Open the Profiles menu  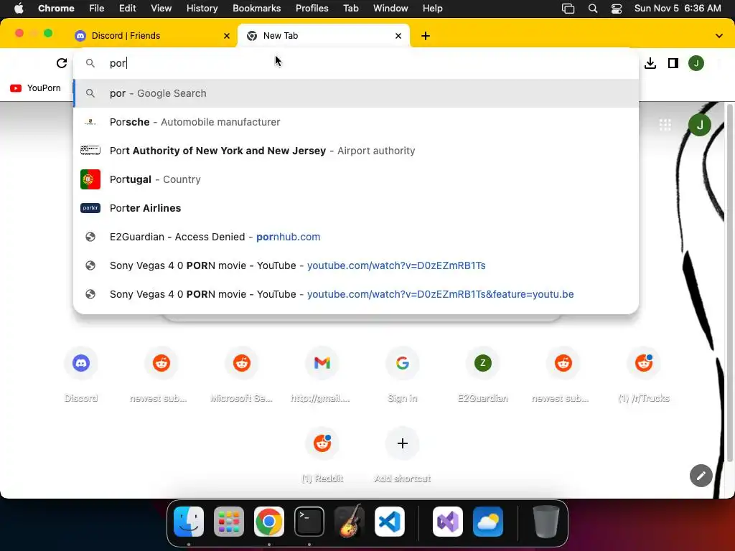click(312, 9)
